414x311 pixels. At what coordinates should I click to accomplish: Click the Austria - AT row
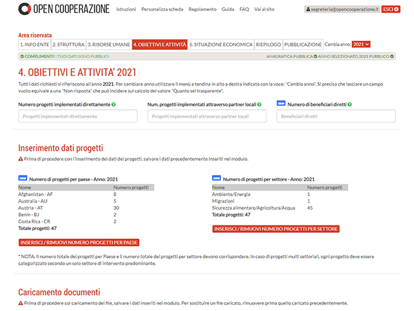click(86, 208)
